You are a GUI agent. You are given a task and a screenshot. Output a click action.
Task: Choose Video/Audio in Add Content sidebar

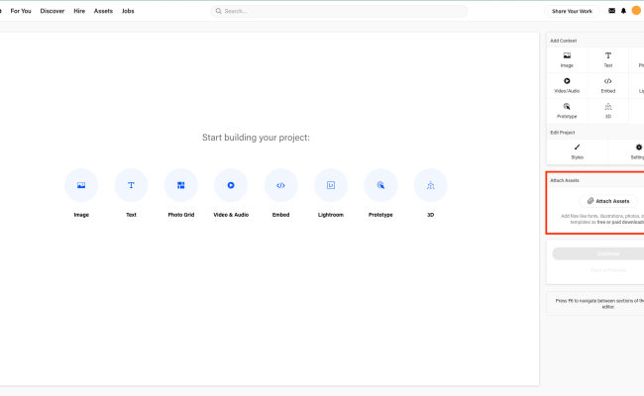[x=567, y=85]
